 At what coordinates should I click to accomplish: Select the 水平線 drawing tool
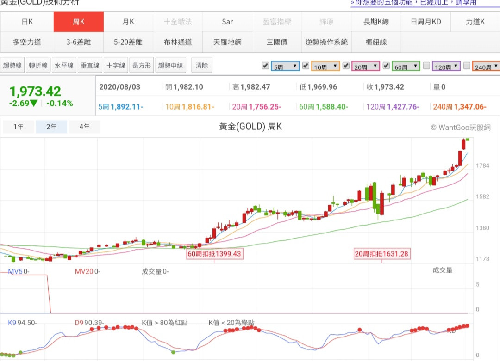coord(64,66)
